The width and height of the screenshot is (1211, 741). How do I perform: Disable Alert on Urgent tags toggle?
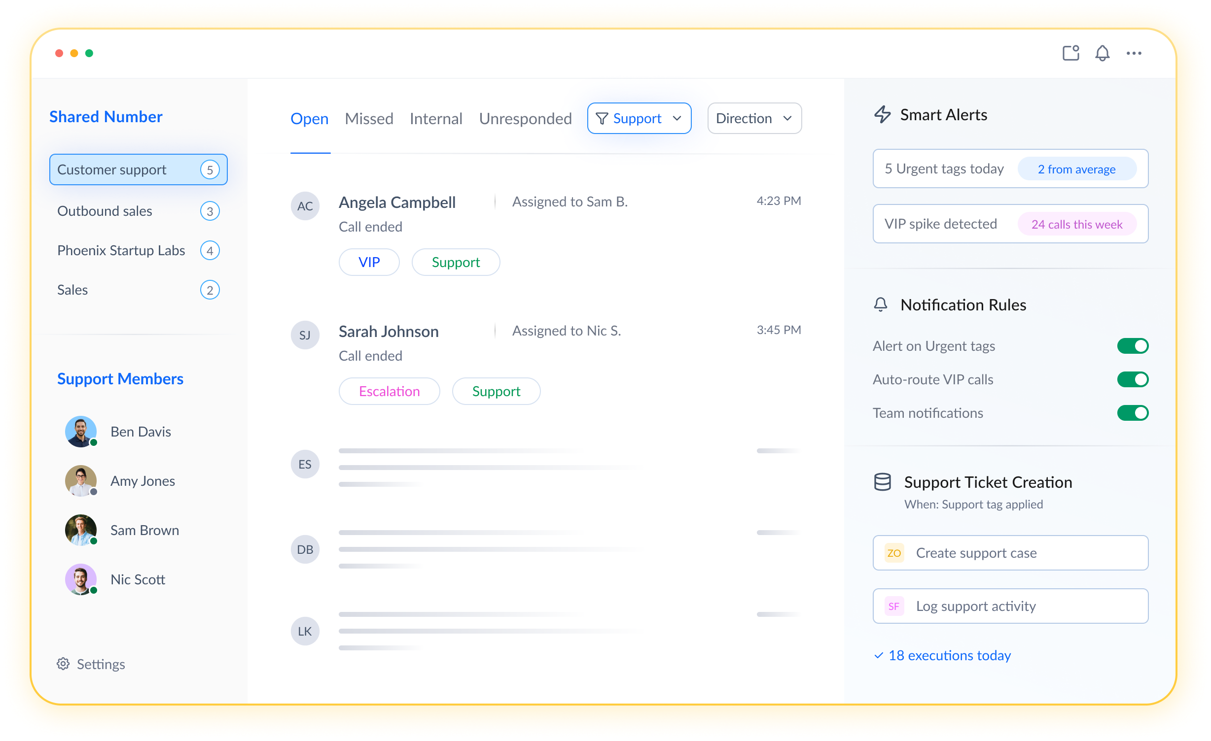pos(1133,346)
